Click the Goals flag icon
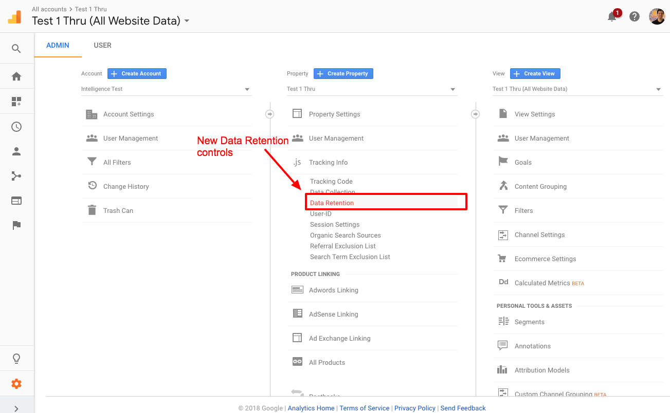Screen dimensions: 670x413 (x=503, y=162)
